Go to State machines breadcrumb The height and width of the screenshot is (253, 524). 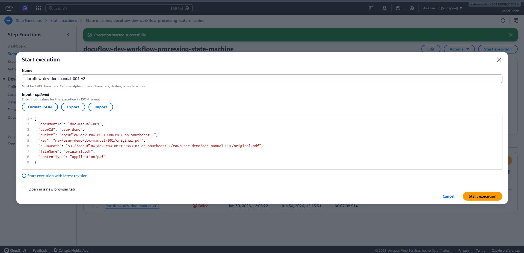pos(64,20)
